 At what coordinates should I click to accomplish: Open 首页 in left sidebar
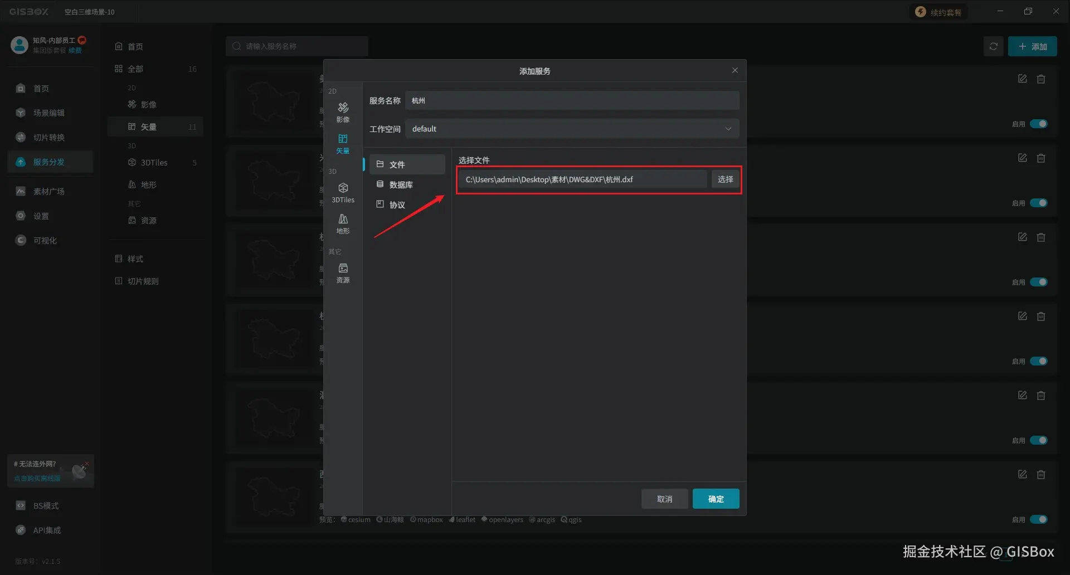coord(50,89)
